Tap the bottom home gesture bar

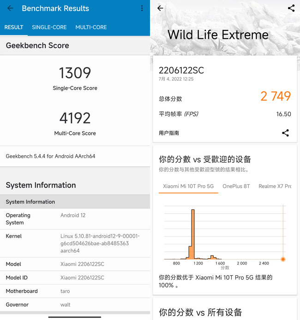point(75,317)
